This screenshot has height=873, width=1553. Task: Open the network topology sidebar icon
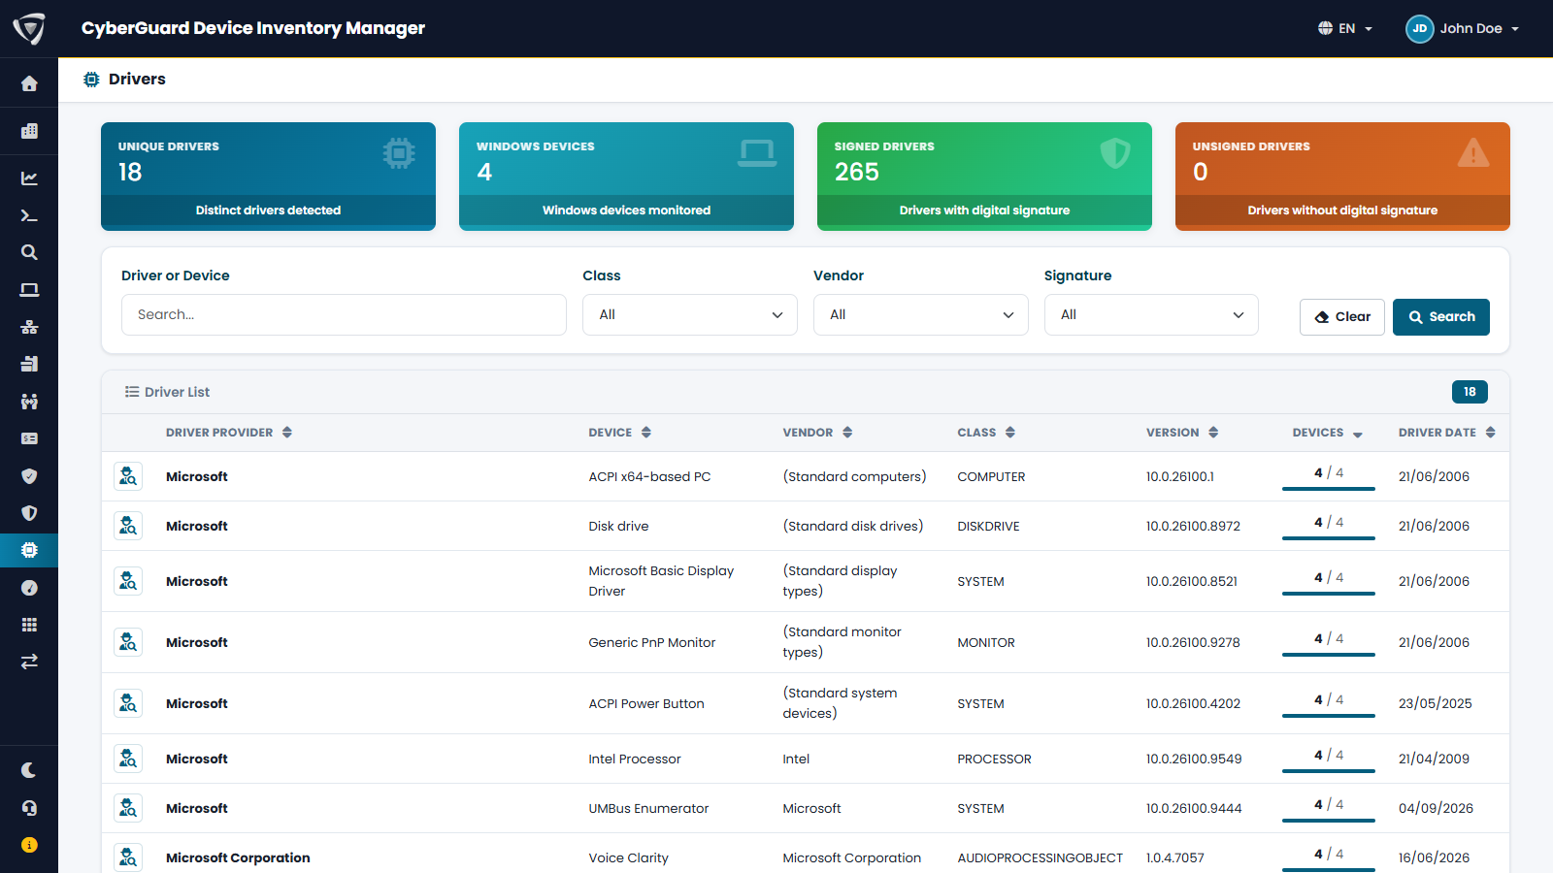pos(29,327)
